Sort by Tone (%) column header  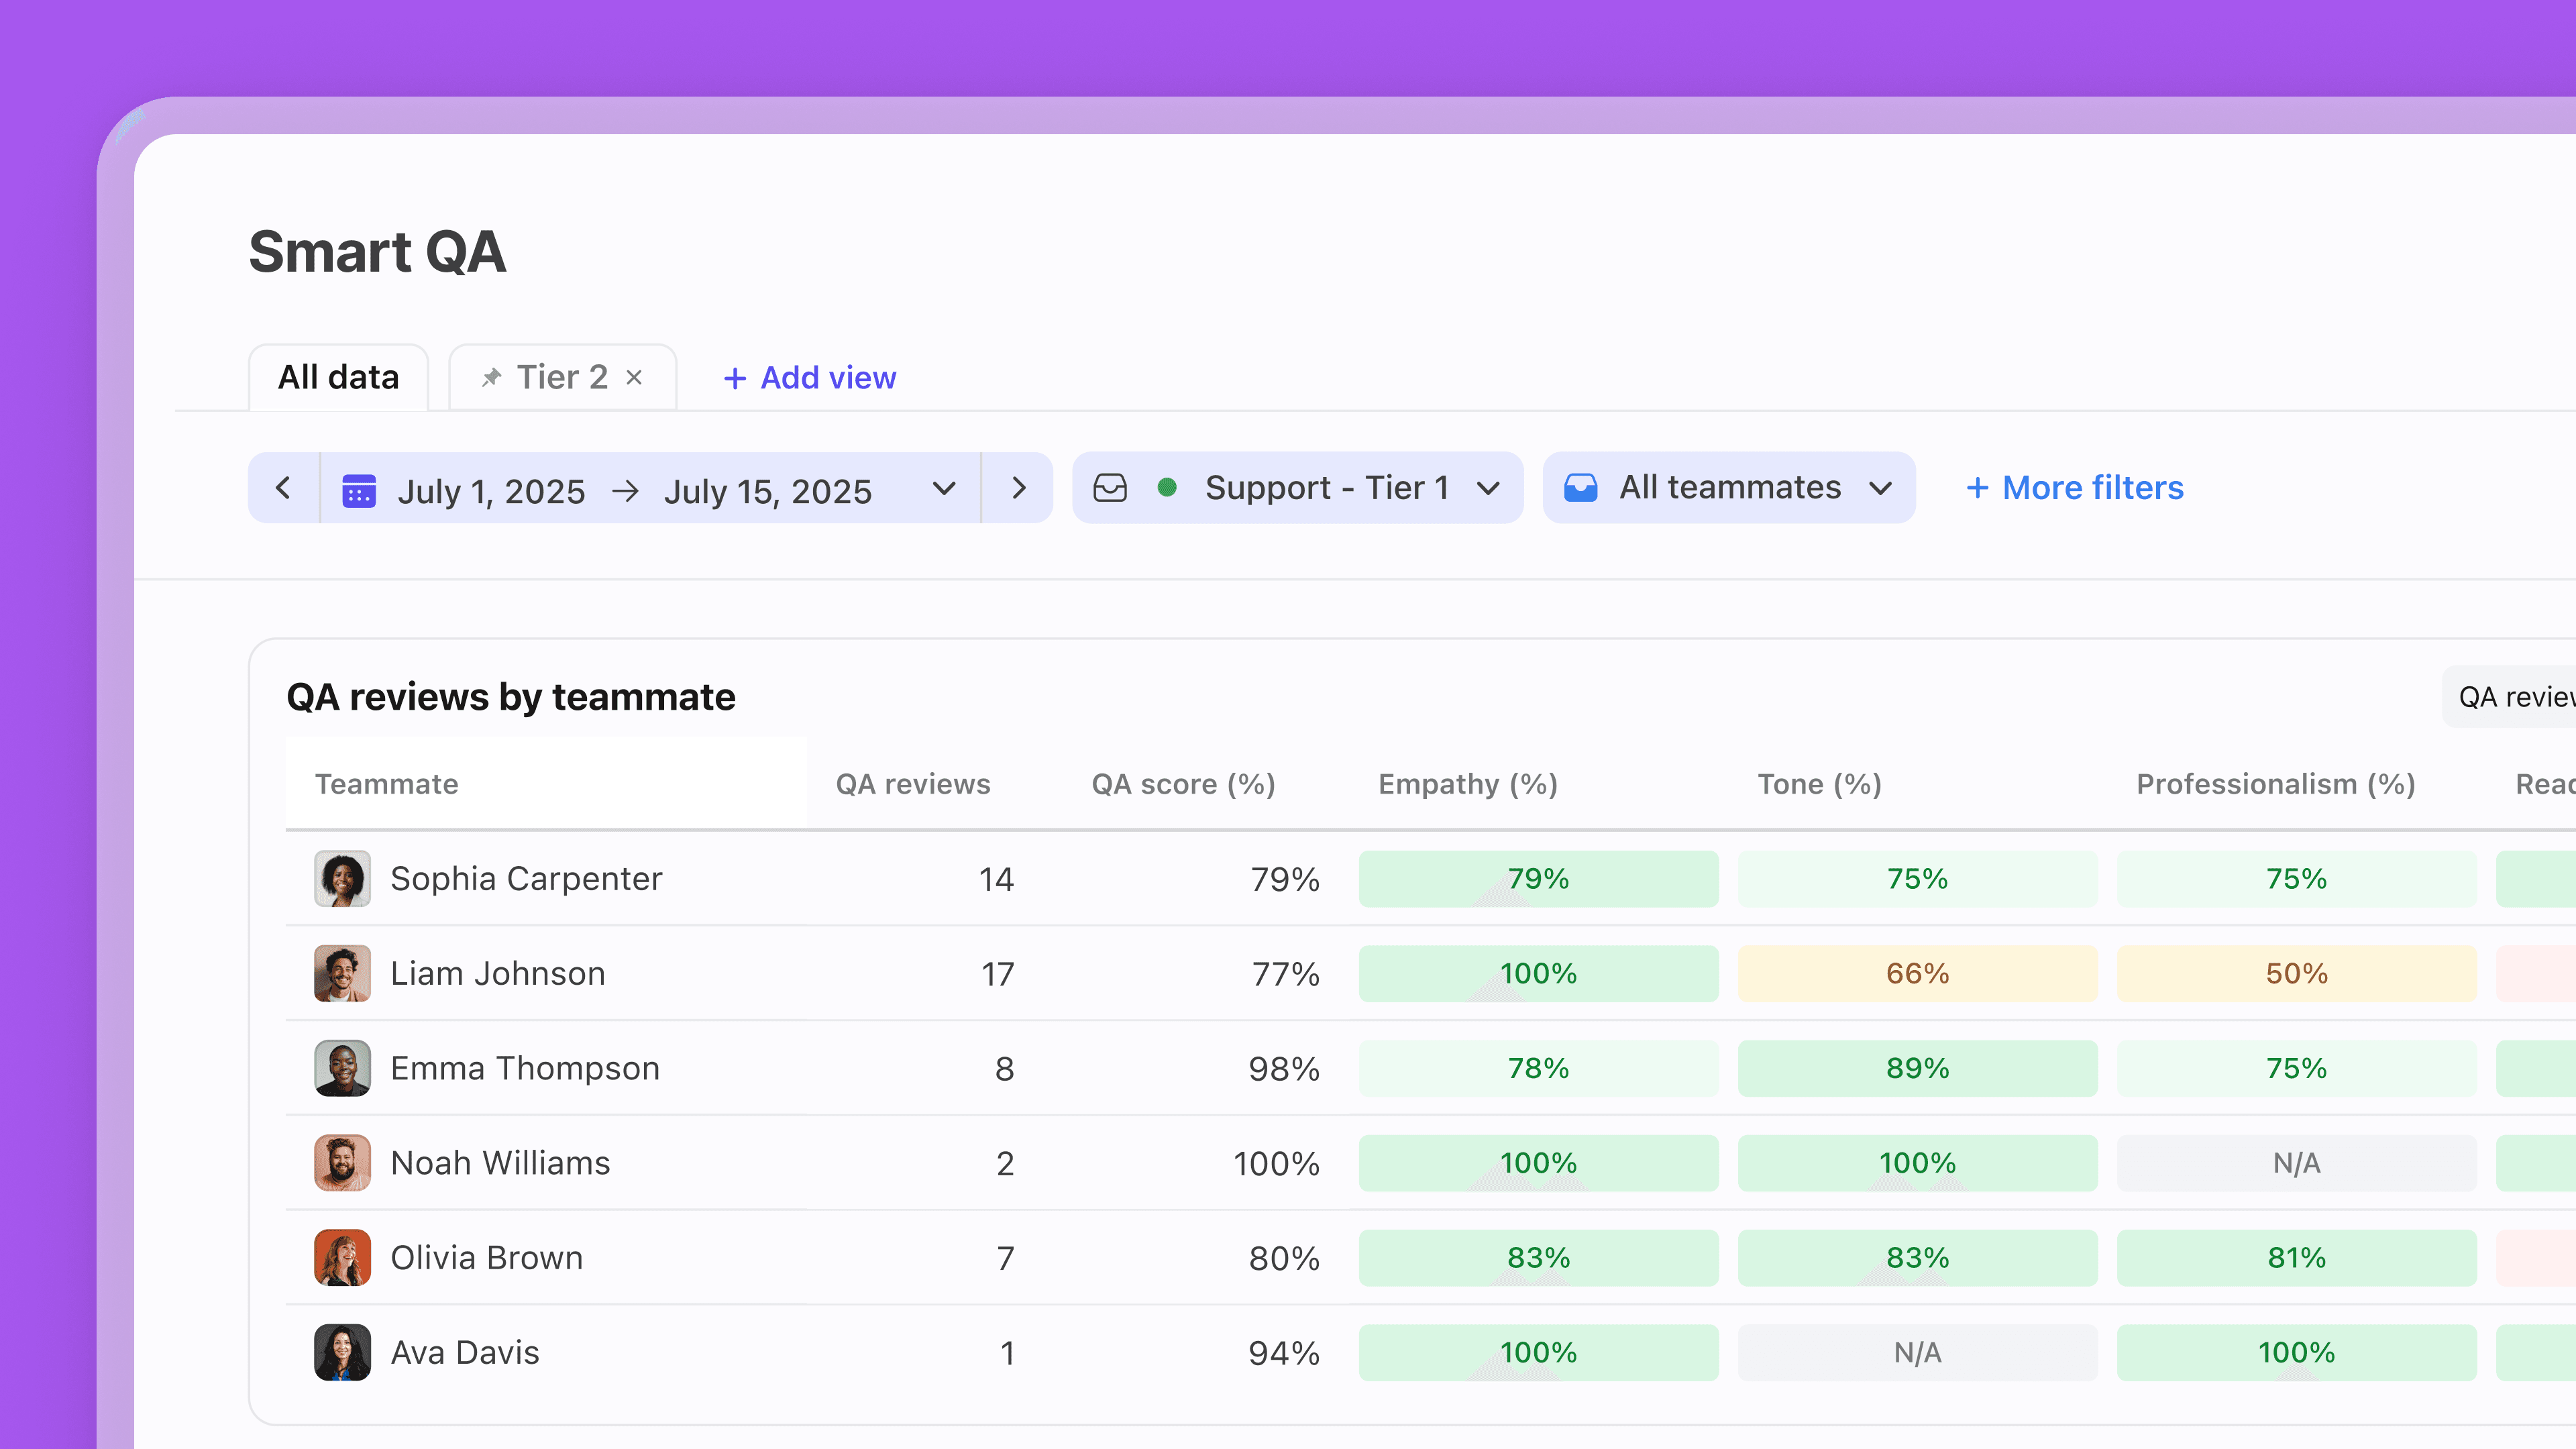1820,784
